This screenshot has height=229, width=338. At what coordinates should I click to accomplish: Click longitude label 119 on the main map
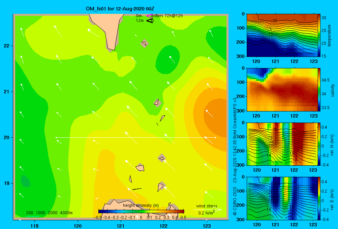[x=34, y=226]
